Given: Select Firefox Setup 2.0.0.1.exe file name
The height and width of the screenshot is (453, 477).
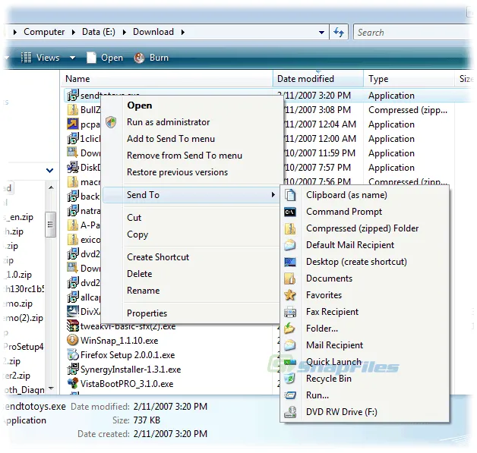Looking at the screenshot, I should click(x=128, y=355).
